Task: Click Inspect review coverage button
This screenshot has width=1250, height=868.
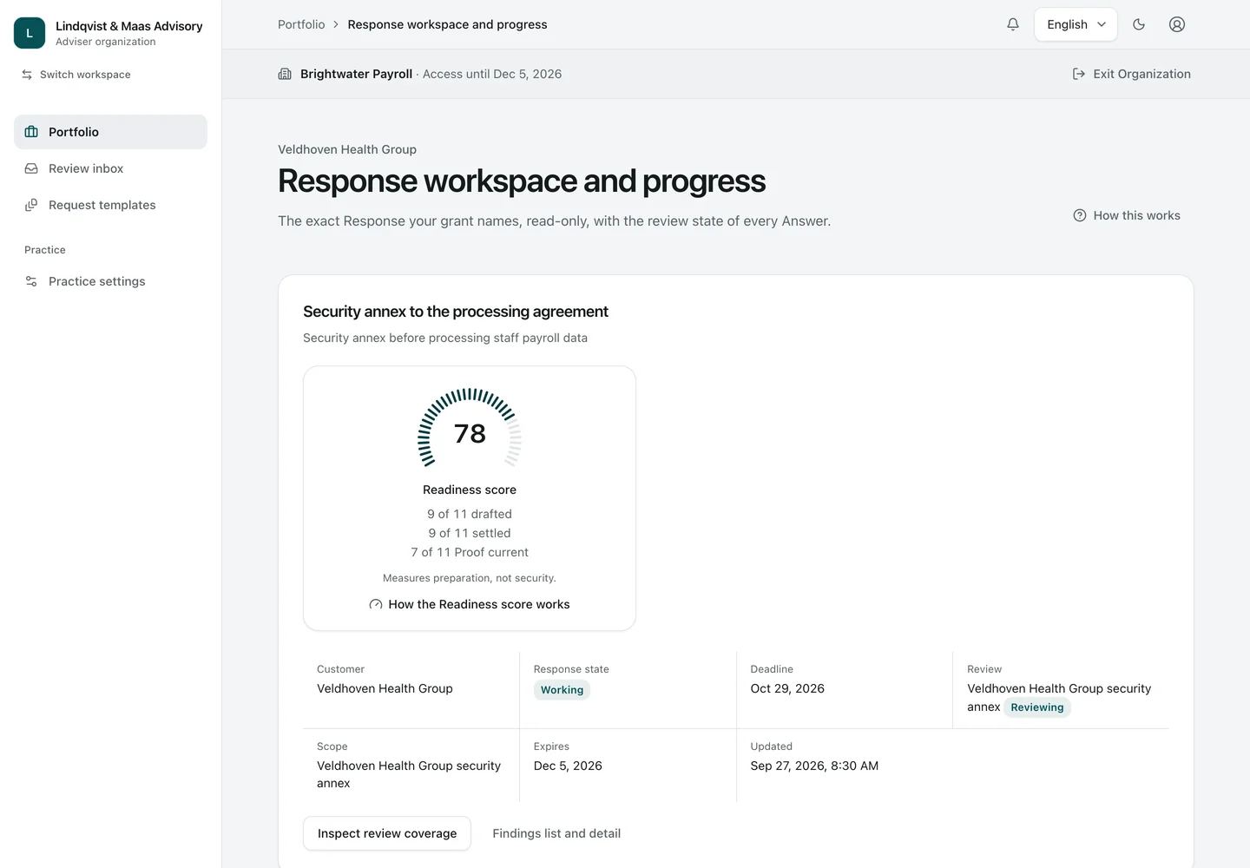Action: pyautogui.click(x=387, y=833)
